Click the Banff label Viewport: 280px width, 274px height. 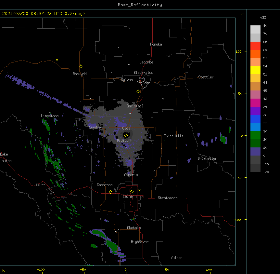[x=40, y=185]
